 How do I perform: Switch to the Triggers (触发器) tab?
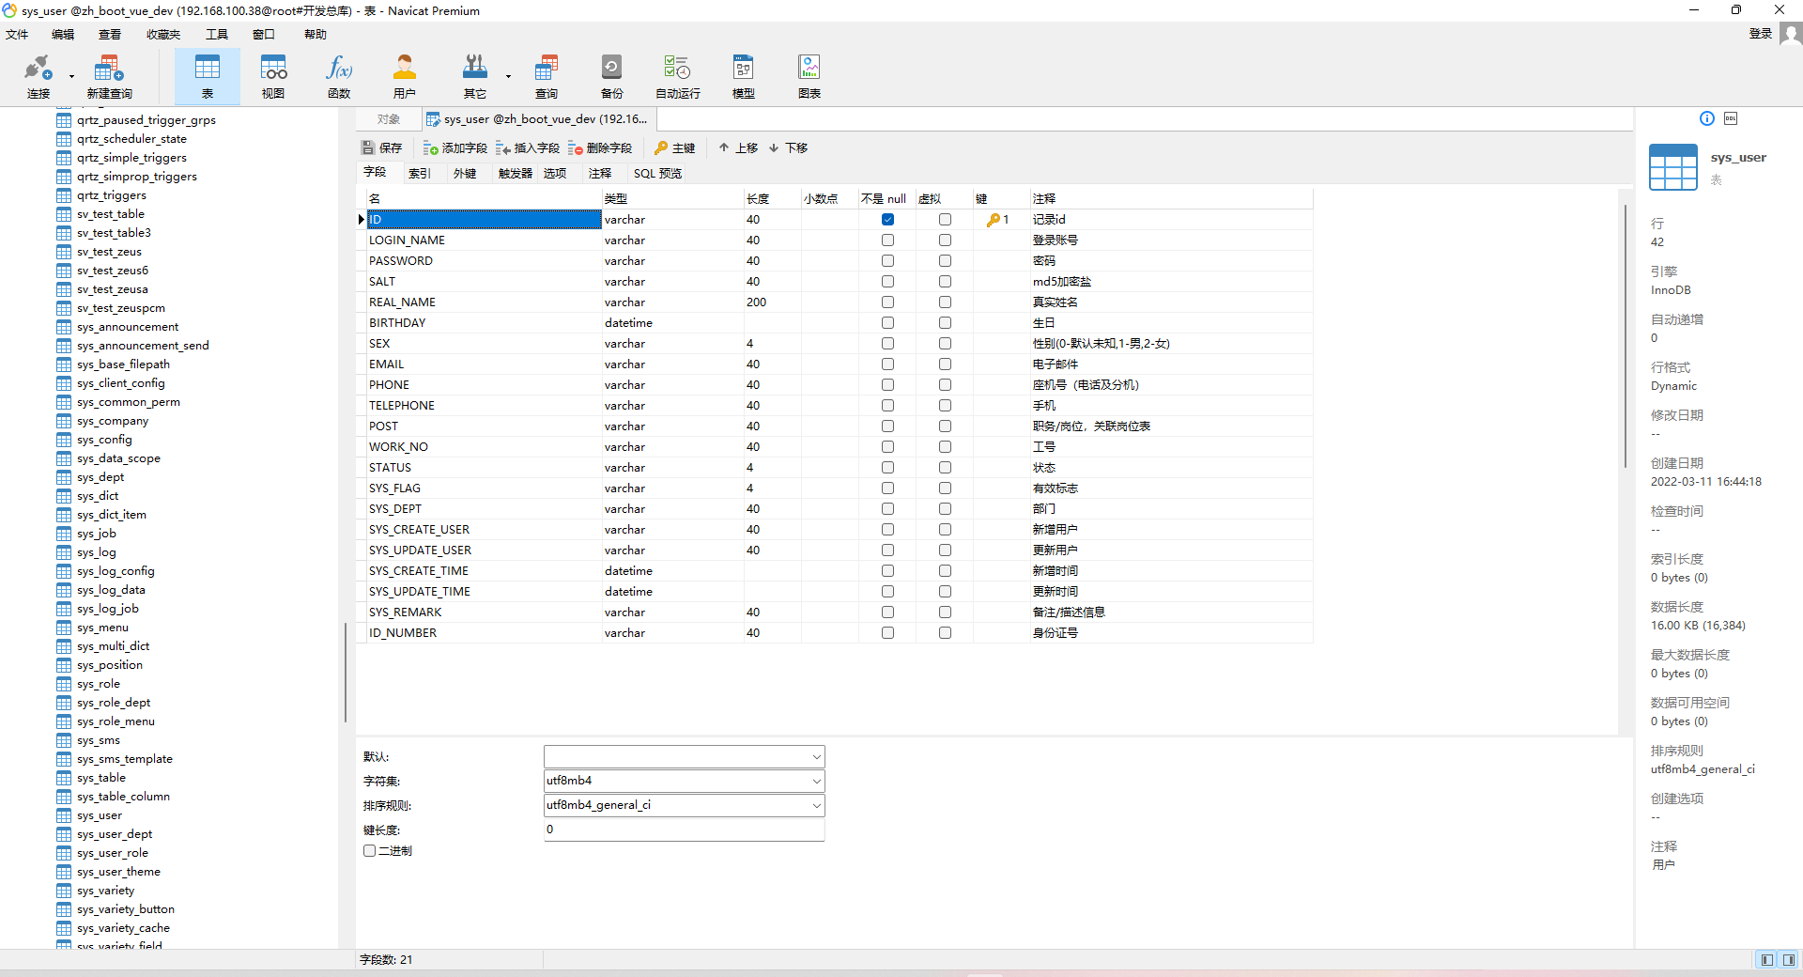[516, 173]
